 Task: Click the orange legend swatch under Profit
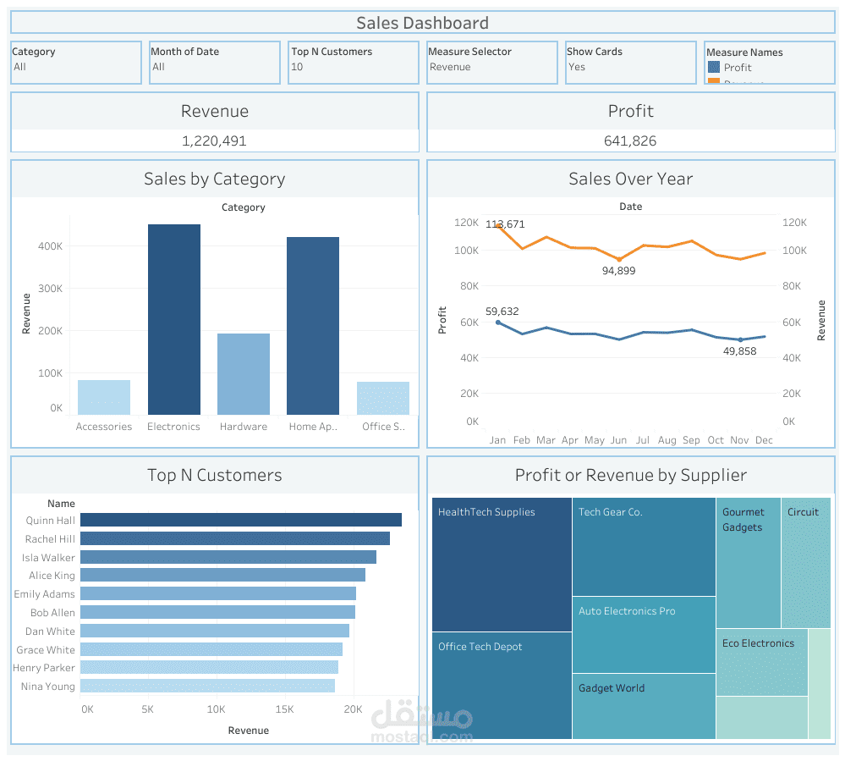pyautogui.click(x=714, y=81)
